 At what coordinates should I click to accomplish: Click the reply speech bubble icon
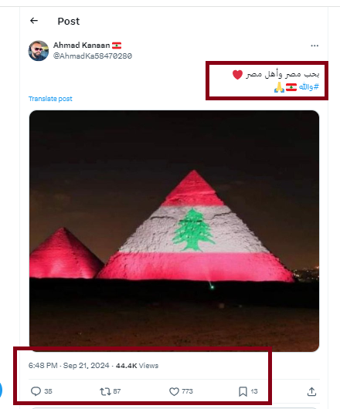pyautogui.click(x=36, y=391)
